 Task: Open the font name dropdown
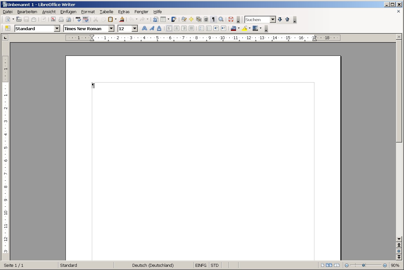(x=111, y=28)
